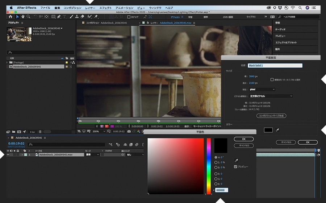
Task: Select the Clone Stamp tool
Action: point(76,17)
